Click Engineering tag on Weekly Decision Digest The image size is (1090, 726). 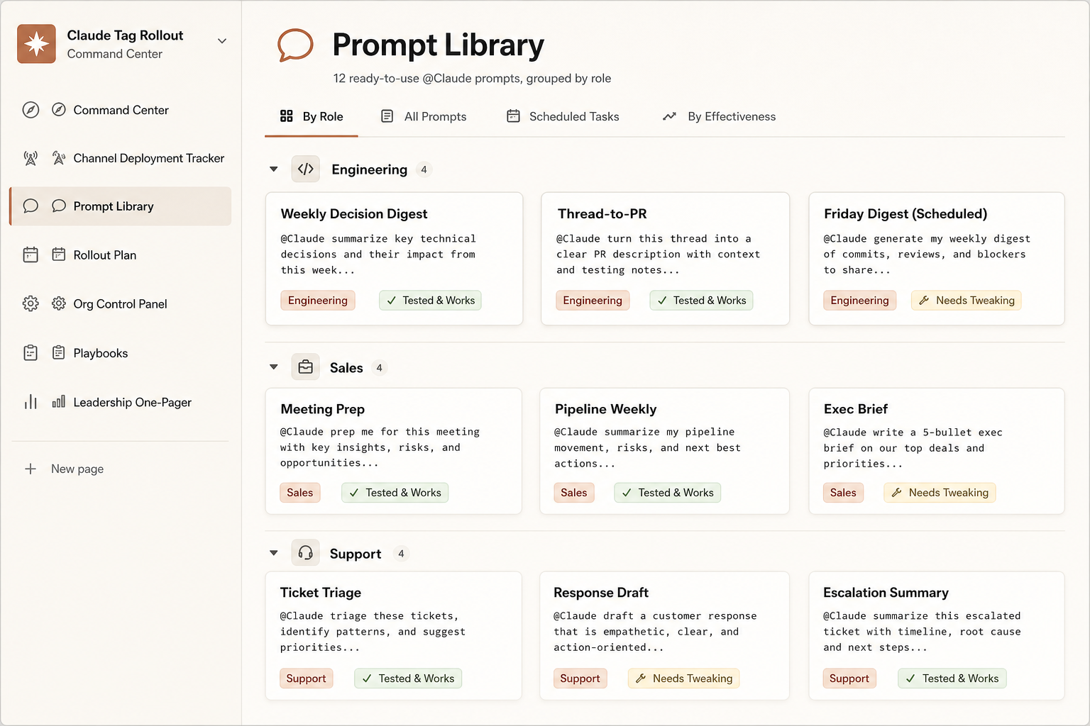[318, 301]
